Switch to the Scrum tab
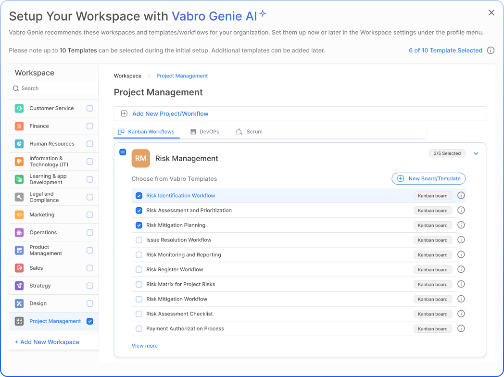Image resolution: width=504 pixels, height=377 pixels. point(249,132)
